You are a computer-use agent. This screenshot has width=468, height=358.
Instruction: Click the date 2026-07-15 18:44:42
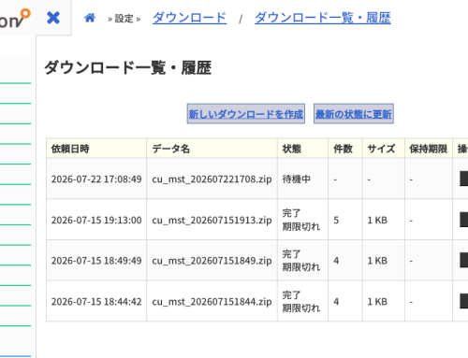click(96, 302)
